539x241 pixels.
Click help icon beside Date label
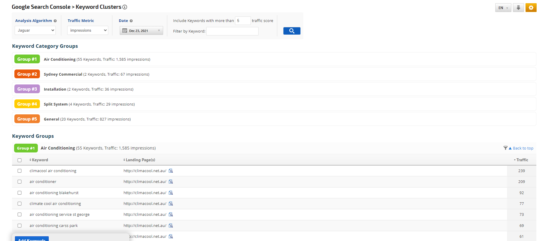[131, 21]
